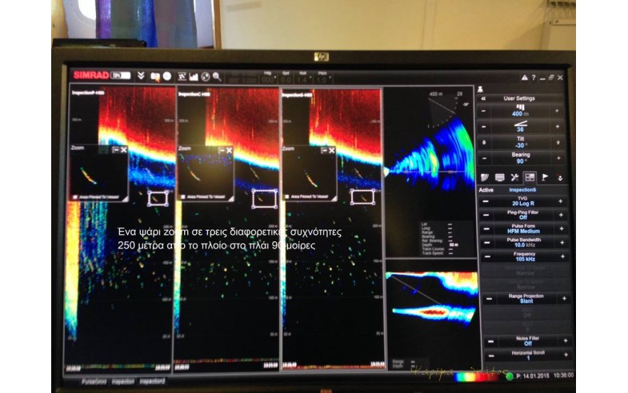
Task: Close the third Zoom inset window
Action: (x=332, y=150)
